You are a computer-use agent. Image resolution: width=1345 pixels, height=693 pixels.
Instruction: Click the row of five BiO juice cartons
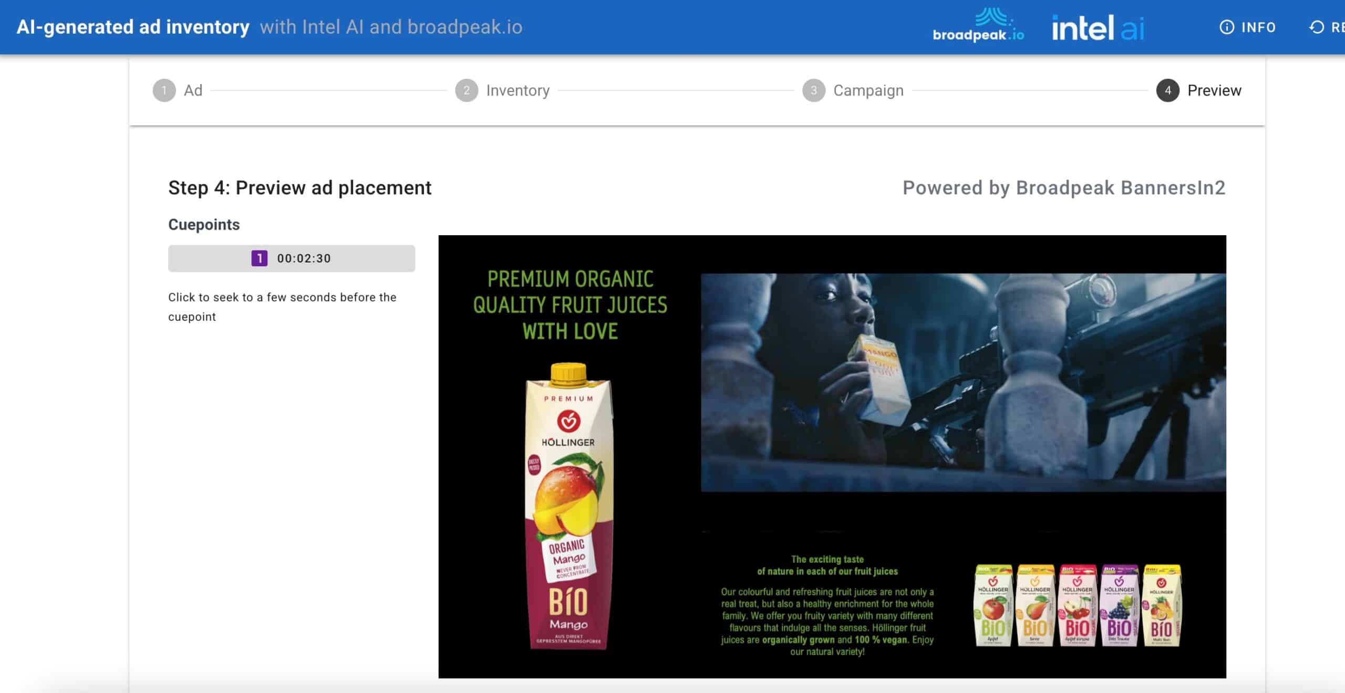[1078, 605]
